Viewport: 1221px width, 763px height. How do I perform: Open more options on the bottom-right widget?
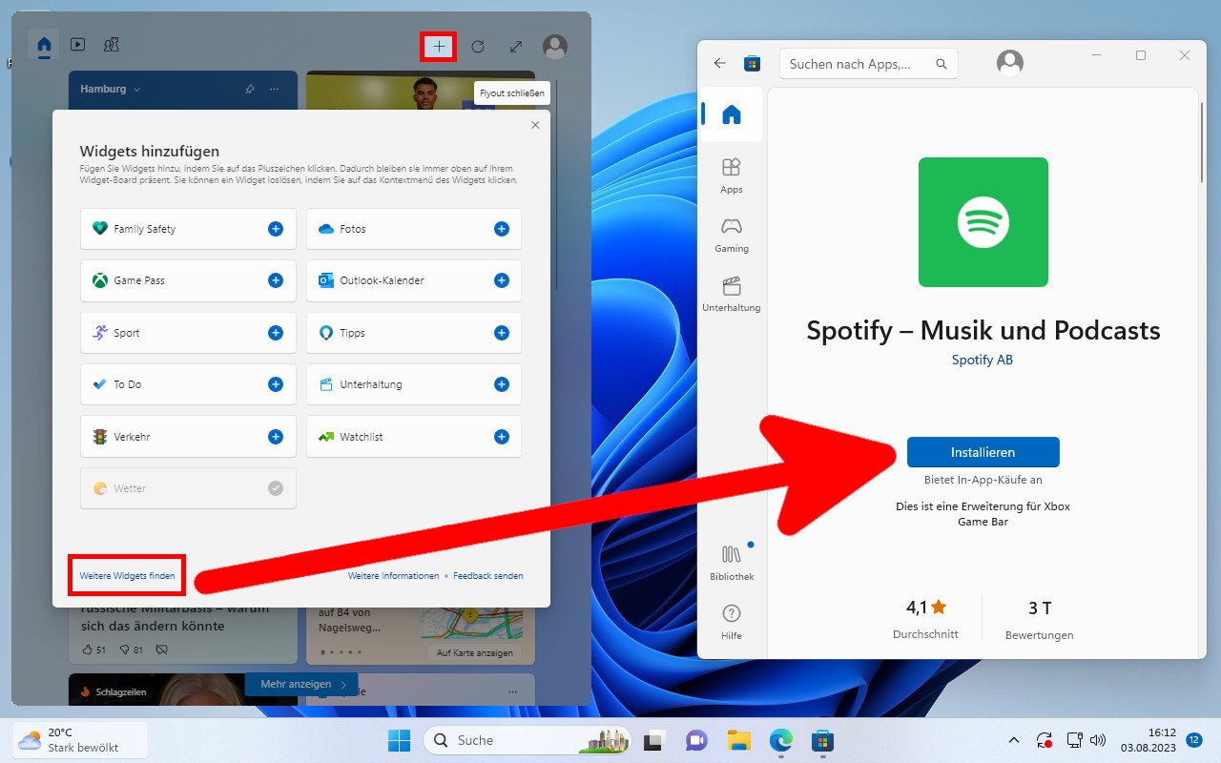[x=515, y=691]
